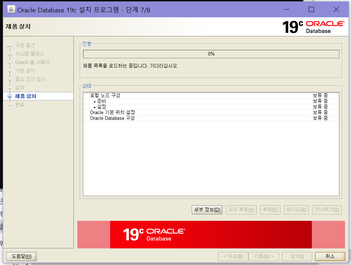The image size is (351, 265).
Task: Select current 제품 설치 step in sidebar
Action: click(25, 96)
